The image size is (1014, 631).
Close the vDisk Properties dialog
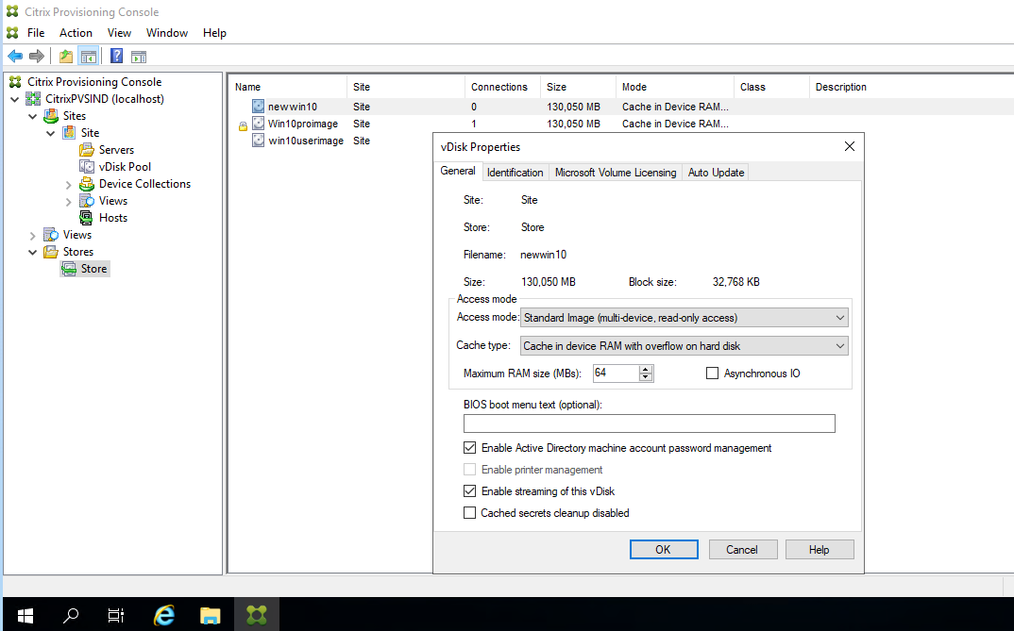849,146
